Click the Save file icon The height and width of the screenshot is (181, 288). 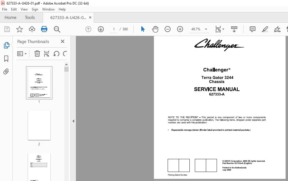pyautogui.click(x=7, y=29)
